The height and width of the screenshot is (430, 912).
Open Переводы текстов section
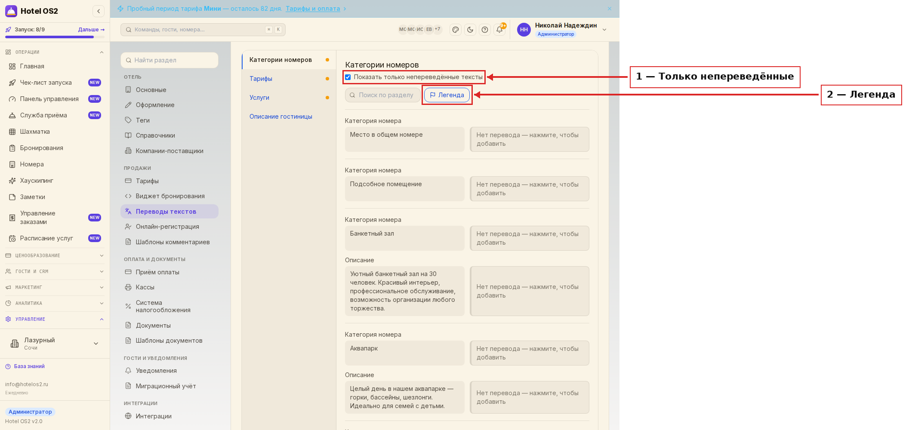pos(169,212)
